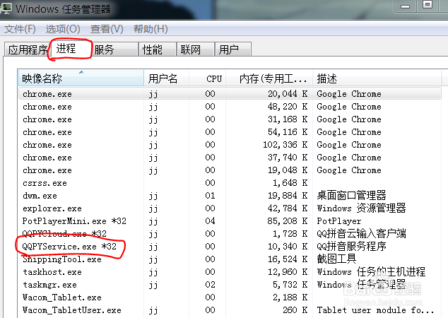
Task: Switch to the 服务 tab
Action: [114, 49]
